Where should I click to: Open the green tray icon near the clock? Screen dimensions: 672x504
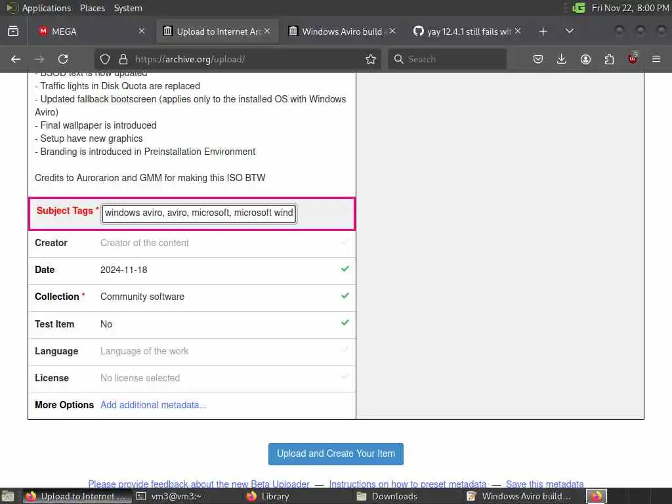(x=579, y=8)
